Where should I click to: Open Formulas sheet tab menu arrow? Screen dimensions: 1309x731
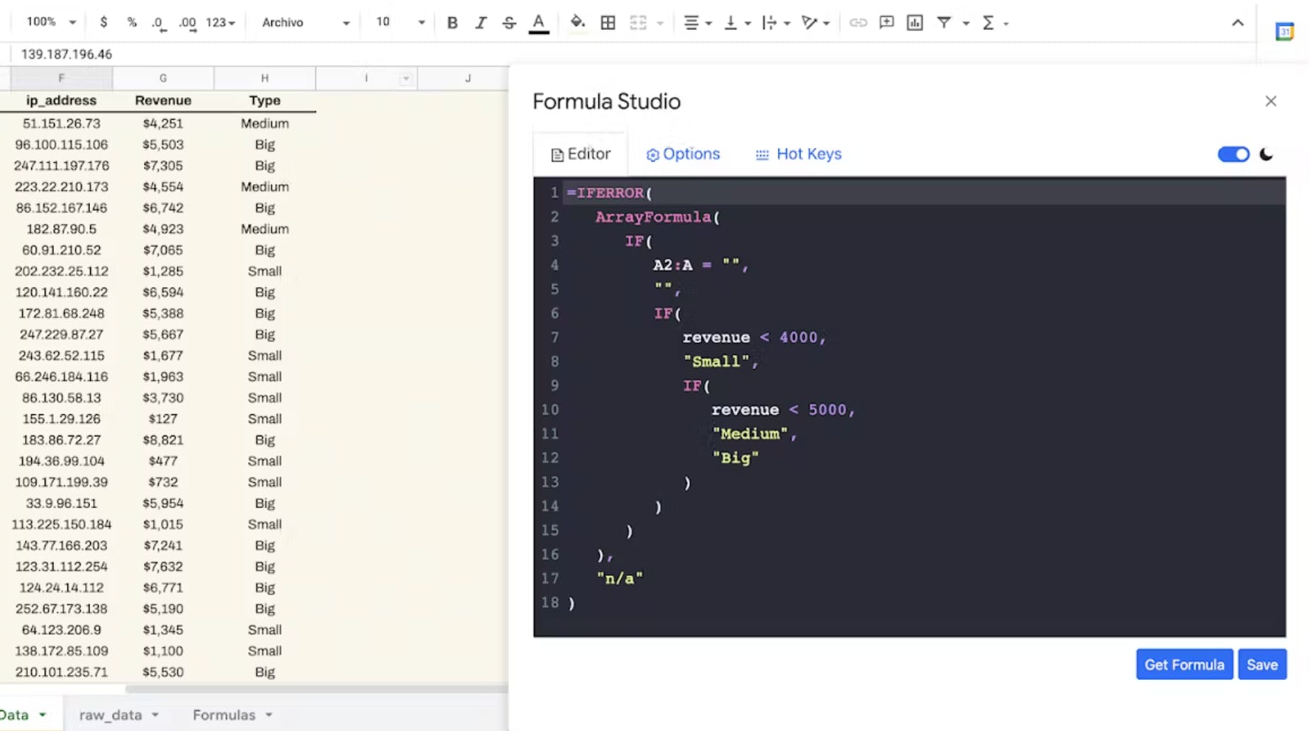click(269, 715)
